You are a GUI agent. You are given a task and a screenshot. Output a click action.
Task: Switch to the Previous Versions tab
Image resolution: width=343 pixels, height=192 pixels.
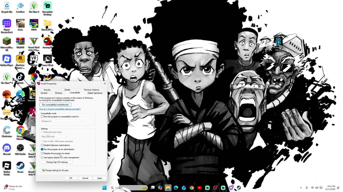point(91,90)
